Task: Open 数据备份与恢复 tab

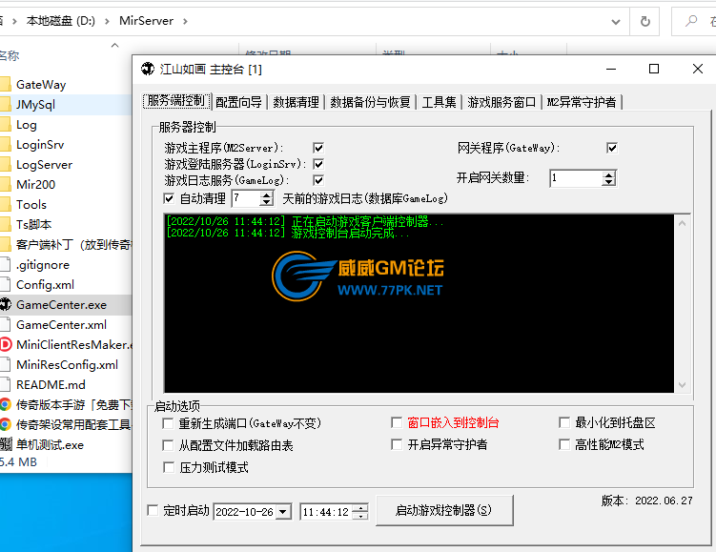Action: 370,102
